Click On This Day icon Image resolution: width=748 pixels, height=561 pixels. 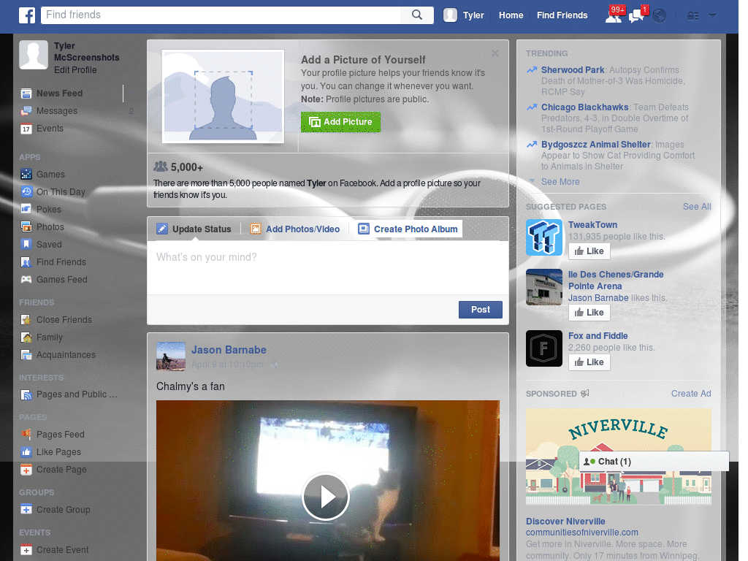(26, 192)
